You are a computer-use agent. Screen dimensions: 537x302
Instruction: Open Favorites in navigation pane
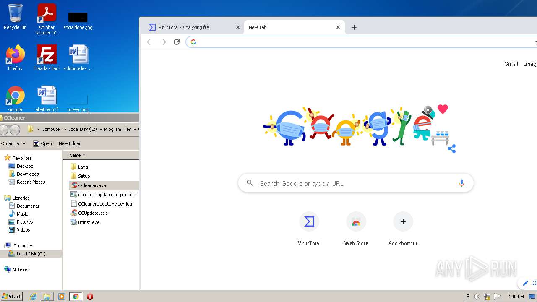(x=18, y=158)
